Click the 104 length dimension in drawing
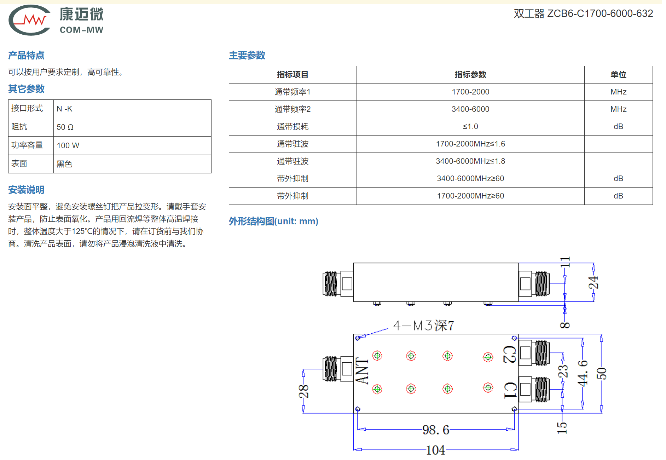 point(435,450)
